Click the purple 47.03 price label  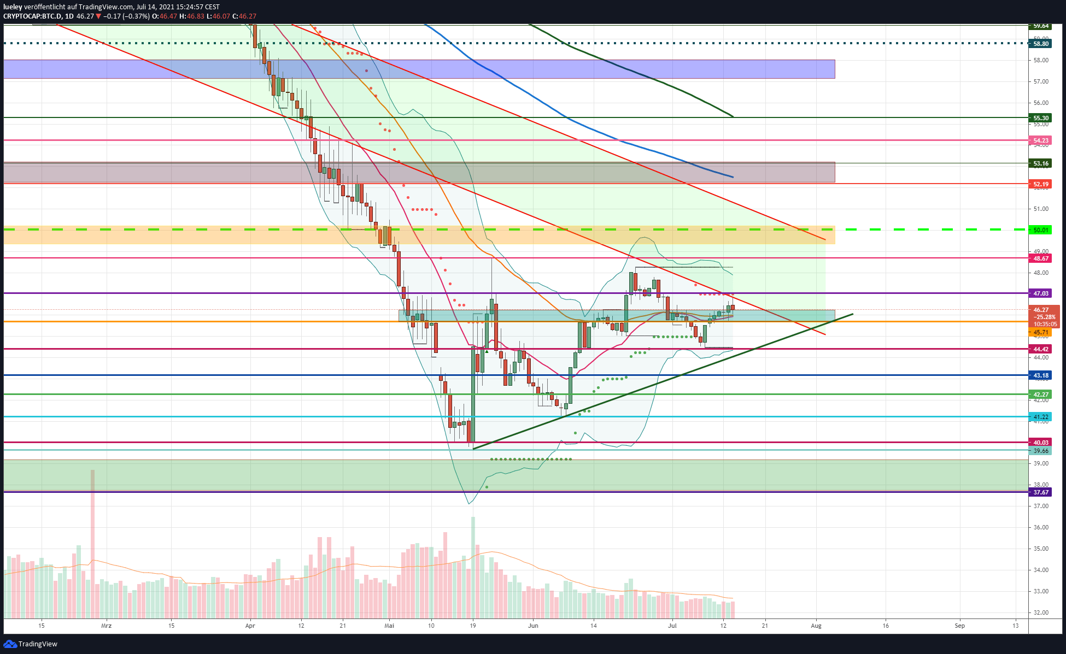point(1041,293)
